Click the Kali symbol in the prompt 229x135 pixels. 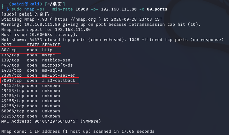pos(27,4)
